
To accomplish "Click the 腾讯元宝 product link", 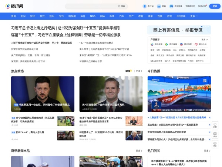I will pyautogui.click(x=160, y=55).
